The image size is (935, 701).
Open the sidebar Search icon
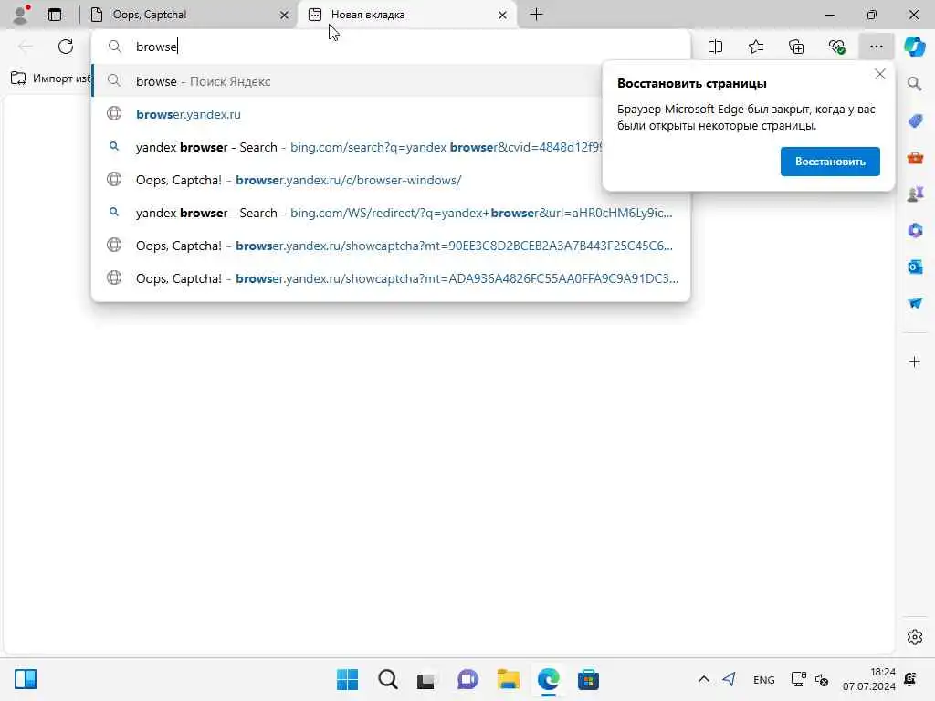[915, 84]
